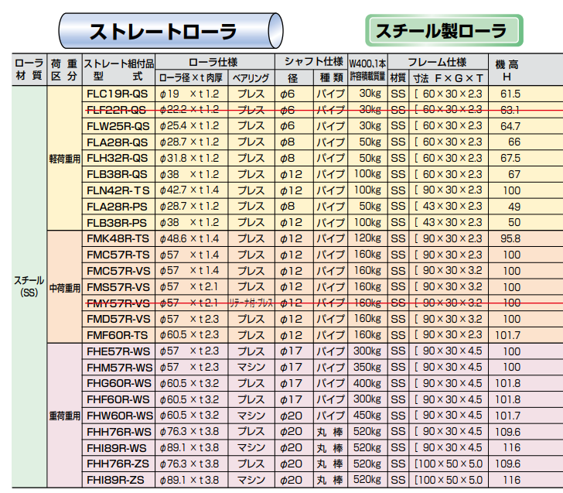
Task: Click model number FLC19R-QS
Action: coord(118,94)
